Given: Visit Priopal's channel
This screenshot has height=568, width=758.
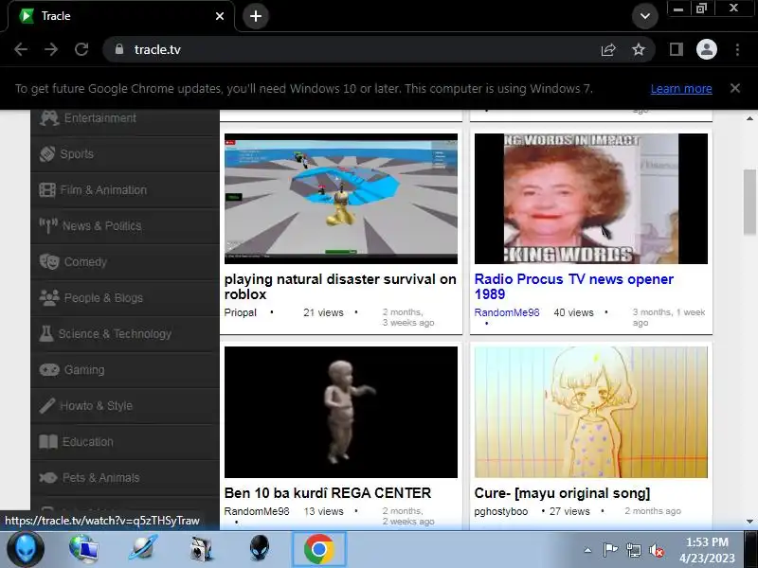Looking at the screenshot, I should tap(241, 312).
